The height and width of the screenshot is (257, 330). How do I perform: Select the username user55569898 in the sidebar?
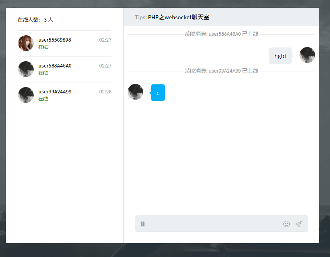coord(54,40)
